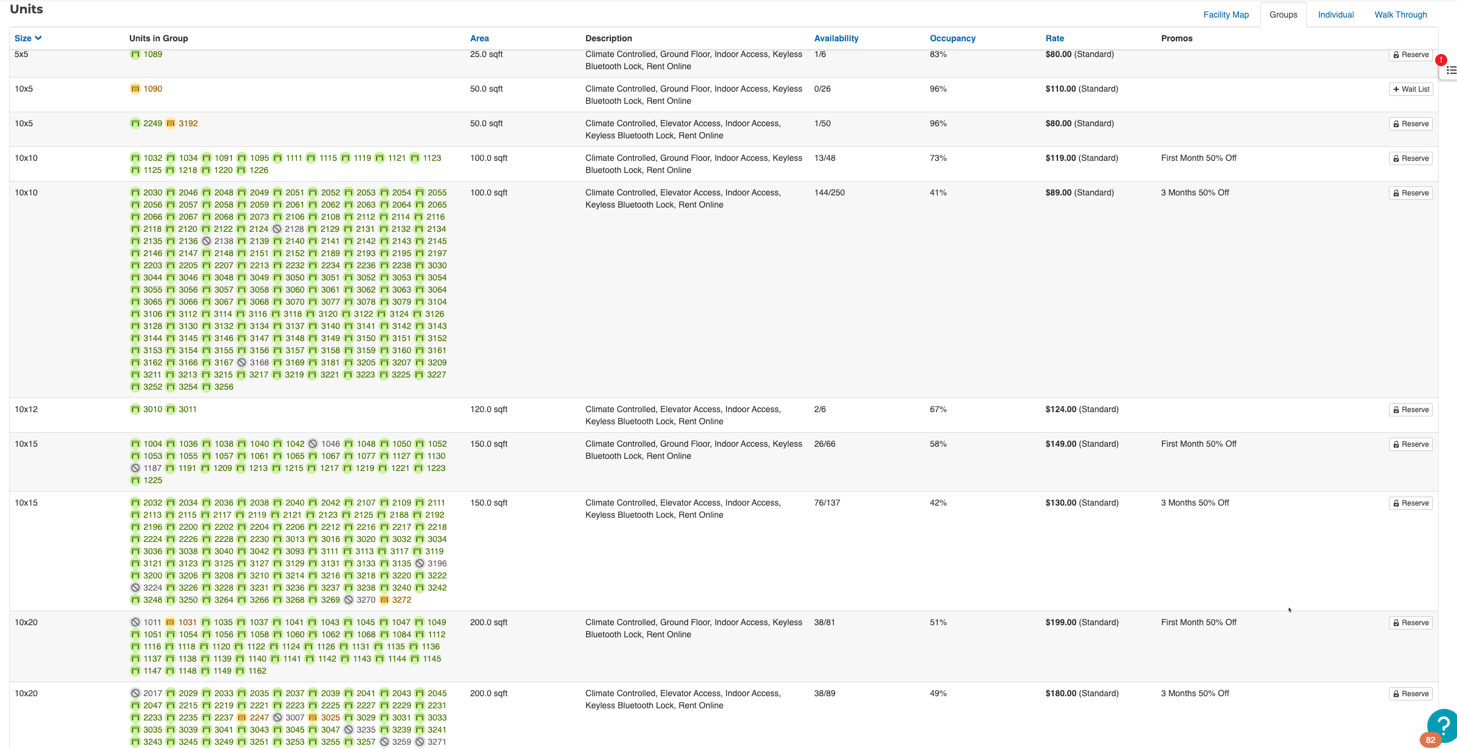Open the Individual units tab
The width and height of the screenshot is (1457, 749).
(x=1336, y=15)
